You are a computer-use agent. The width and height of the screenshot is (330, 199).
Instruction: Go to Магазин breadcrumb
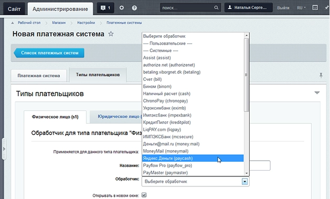(x=59, y=23)
